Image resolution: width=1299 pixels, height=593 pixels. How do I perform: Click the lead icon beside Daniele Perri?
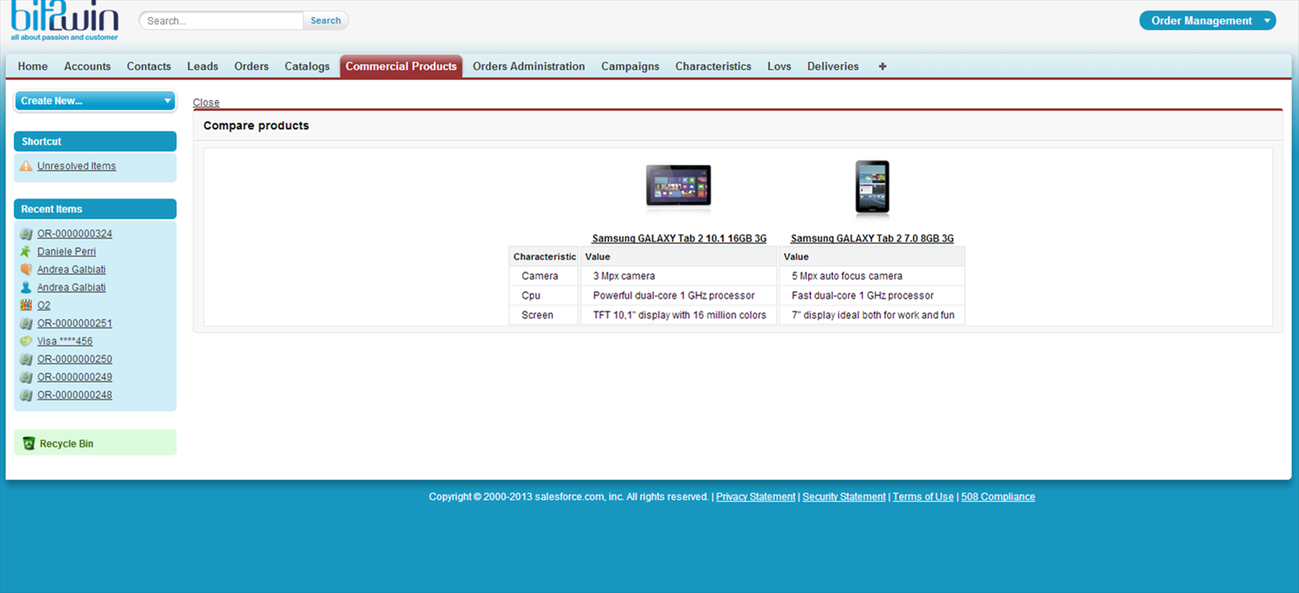[x=26, y=252]
